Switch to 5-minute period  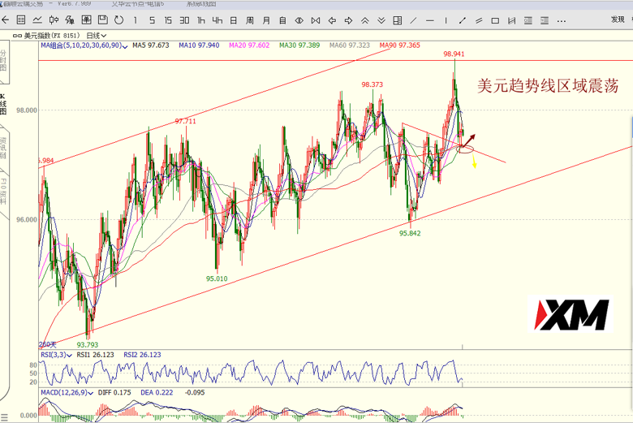tap(152, 20)
